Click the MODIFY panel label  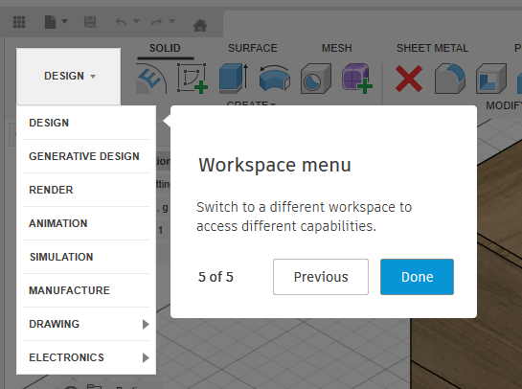click(504, 105)
